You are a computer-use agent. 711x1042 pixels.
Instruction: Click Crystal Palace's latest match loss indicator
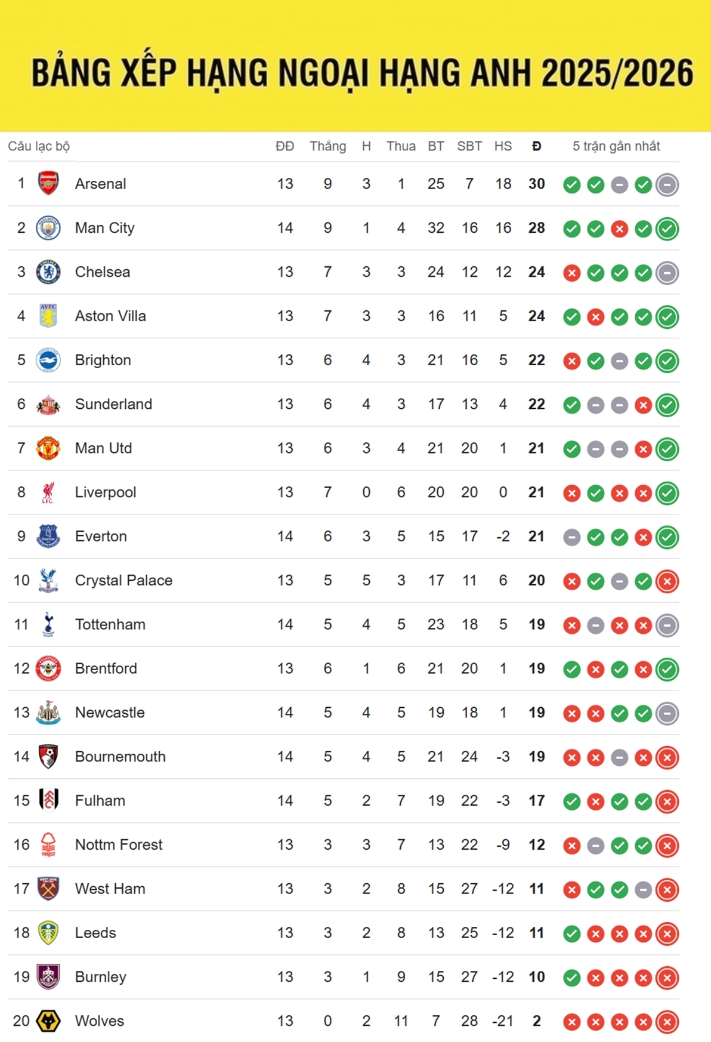click(x=667, y=581)
